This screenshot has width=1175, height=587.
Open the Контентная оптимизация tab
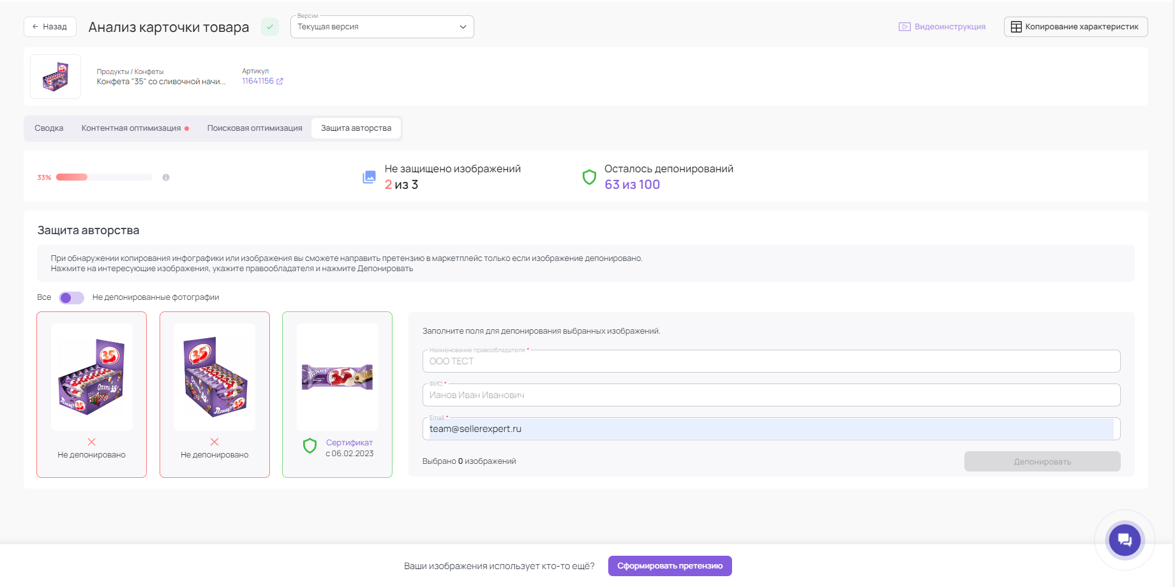pos(131,128)
